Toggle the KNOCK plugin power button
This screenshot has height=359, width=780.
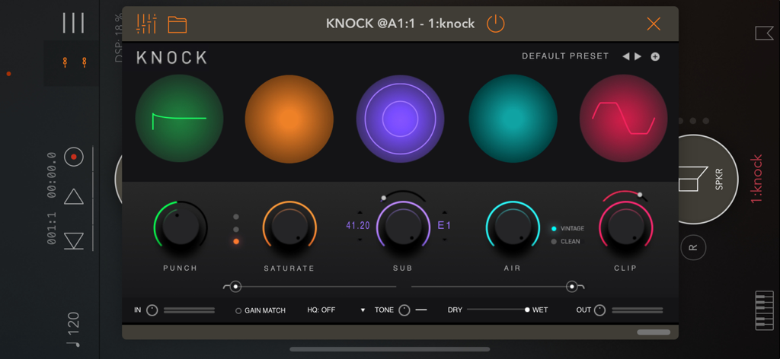coord(495,24)
